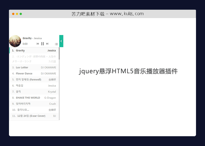Screen dimensions: 205x146
Task: Skip to the next track
Action: (47, 44)
